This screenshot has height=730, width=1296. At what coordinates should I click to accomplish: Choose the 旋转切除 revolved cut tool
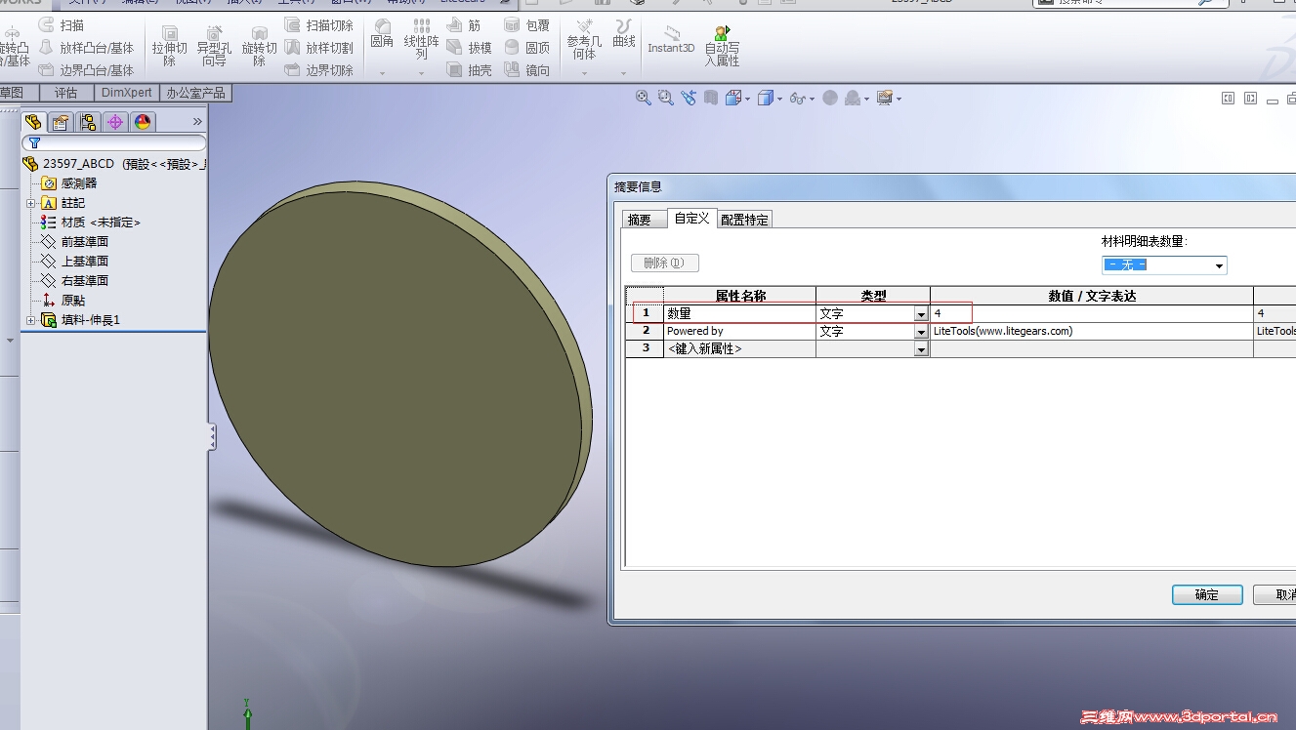[259, 47]
